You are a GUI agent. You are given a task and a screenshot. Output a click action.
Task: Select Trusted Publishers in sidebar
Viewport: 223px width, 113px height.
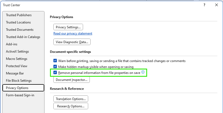coord(19,15)
